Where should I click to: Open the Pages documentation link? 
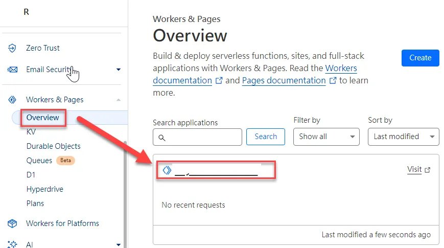point(284,80)
